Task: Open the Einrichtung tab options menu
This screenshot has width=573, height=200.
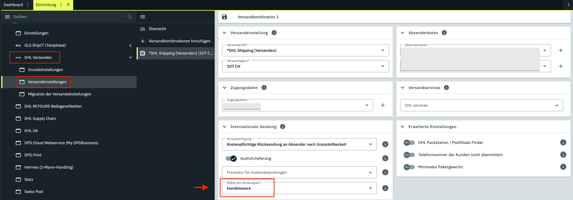Action: coord(61,5)
